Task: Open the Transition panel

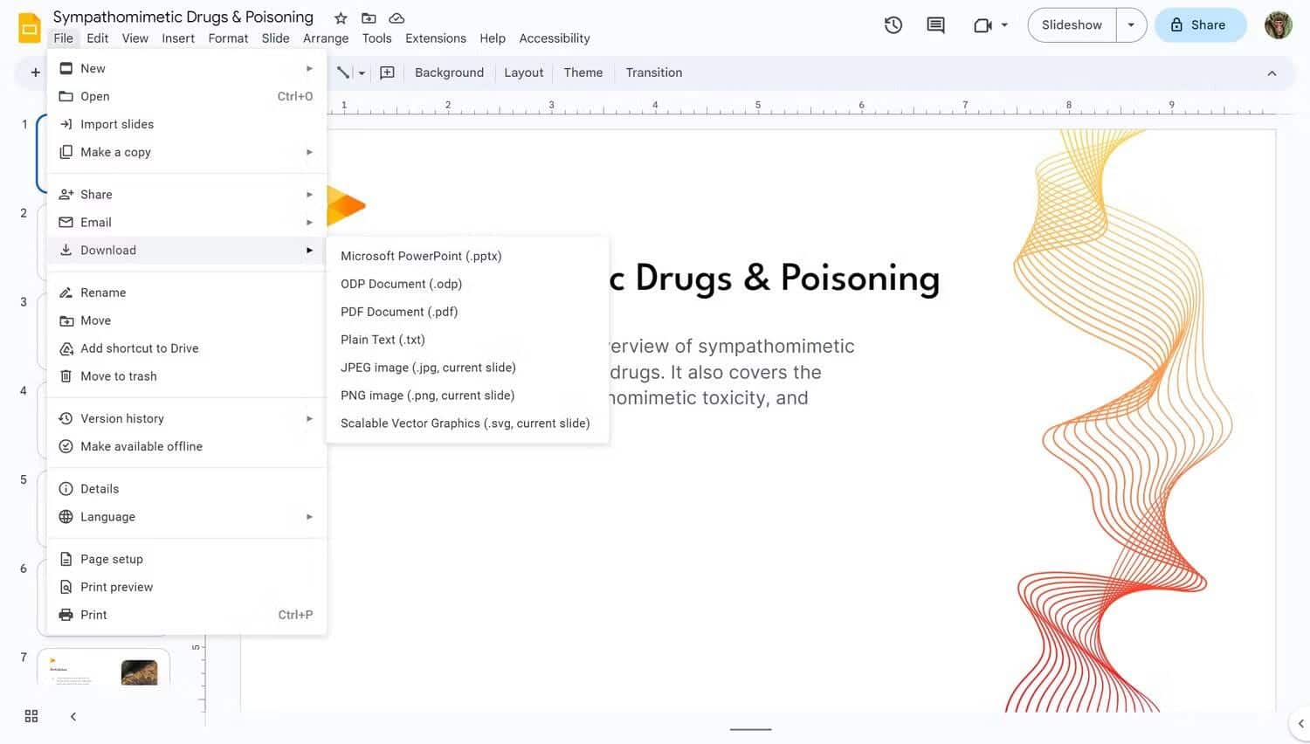Action: click(653, 72)
